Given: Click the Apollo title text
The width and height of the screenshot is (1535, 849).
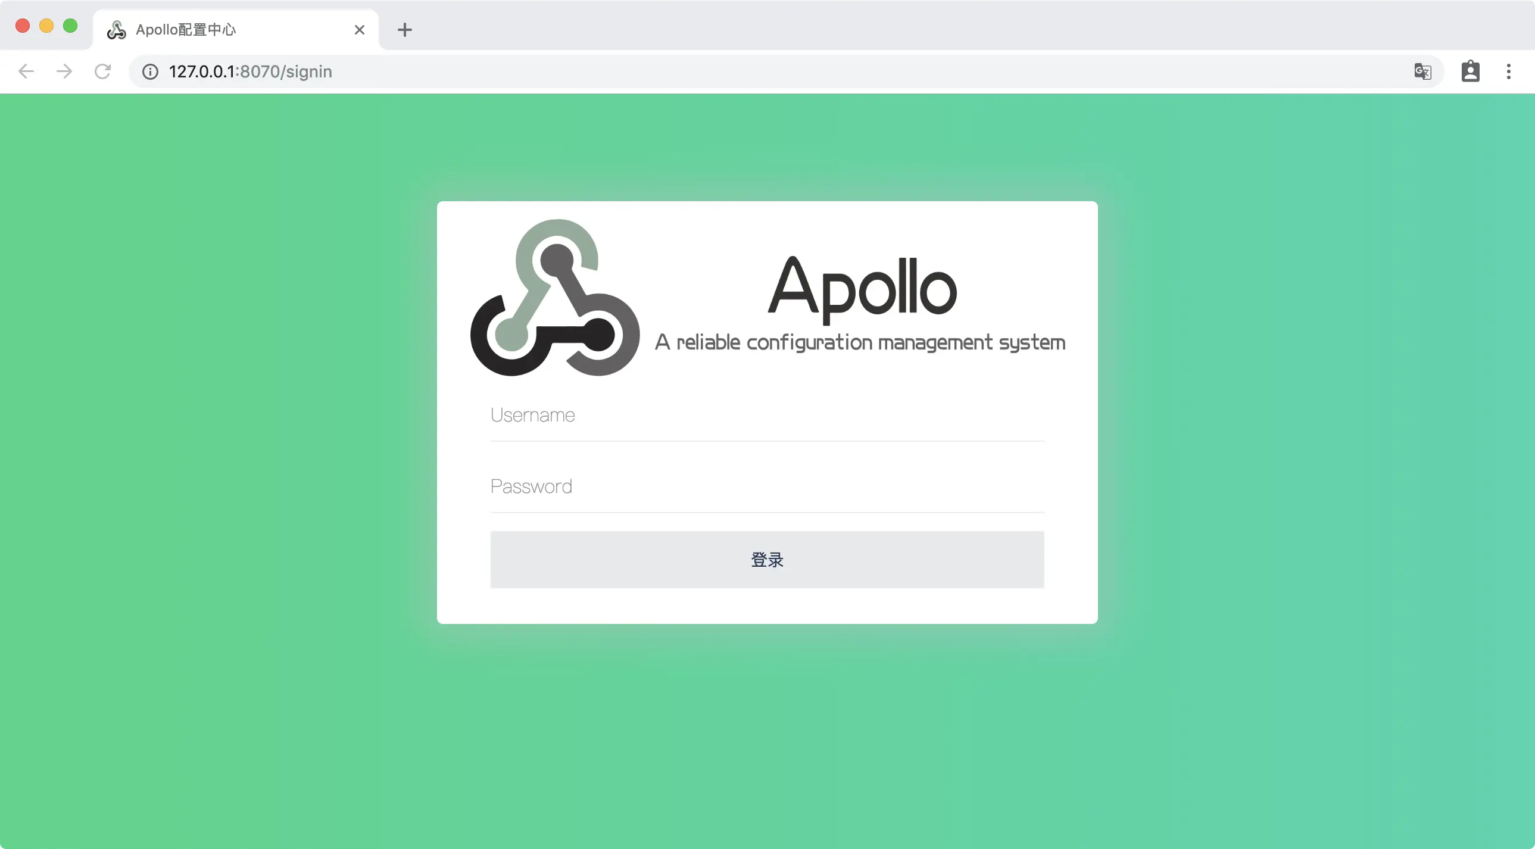Looking at the screenshot, I should pos(862,288).
